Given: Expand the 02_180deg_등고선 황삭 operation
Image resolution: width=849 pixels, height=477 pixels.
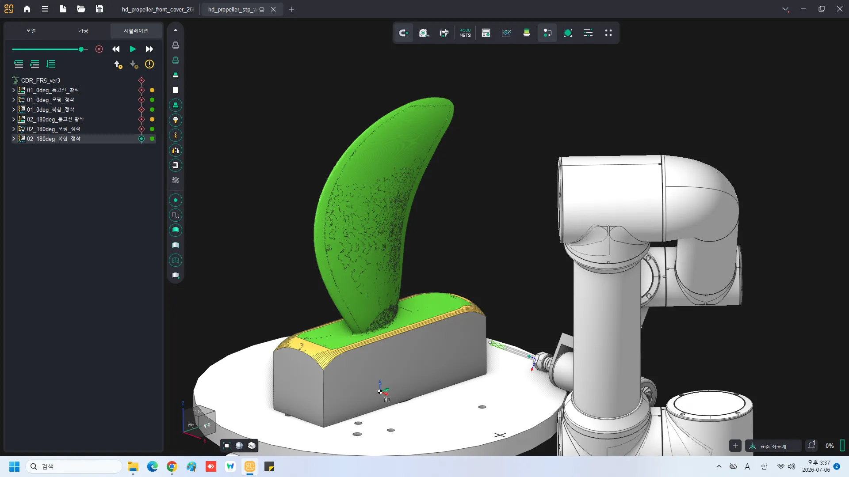Looking at the screenshot, I should pos(14,119).
